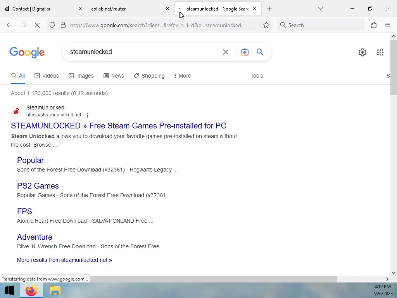Open the Firefox extensions puzzle icon
This screenshot has height=298, width=397.
coord(374,25)
